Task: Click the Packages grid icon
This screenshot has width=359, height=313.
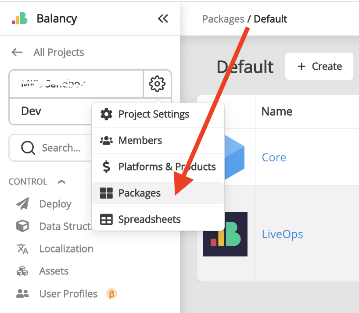Action: click(106, 193)
